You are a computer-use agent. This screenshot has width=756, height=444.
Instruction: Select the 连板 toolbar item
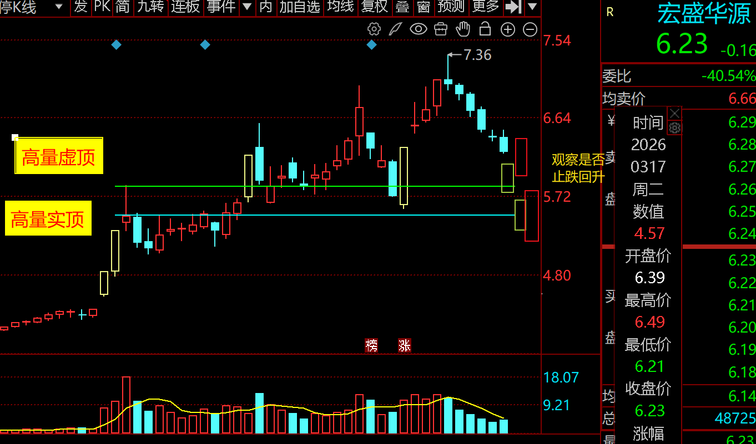click(x=185, y=7)
